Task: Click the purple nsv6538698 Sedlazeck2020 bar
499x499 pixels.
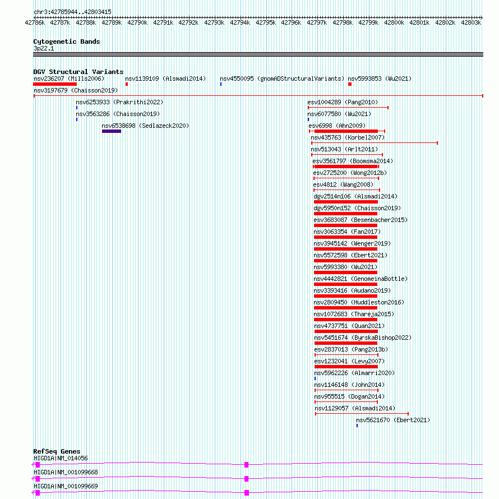Action: pyautogui.click(x=112, y=131)
